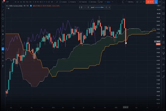The width and height of the screenshot is (166, 111).
Task: Take a chart snapshot with the camera icon
Action: click(144, 2)
